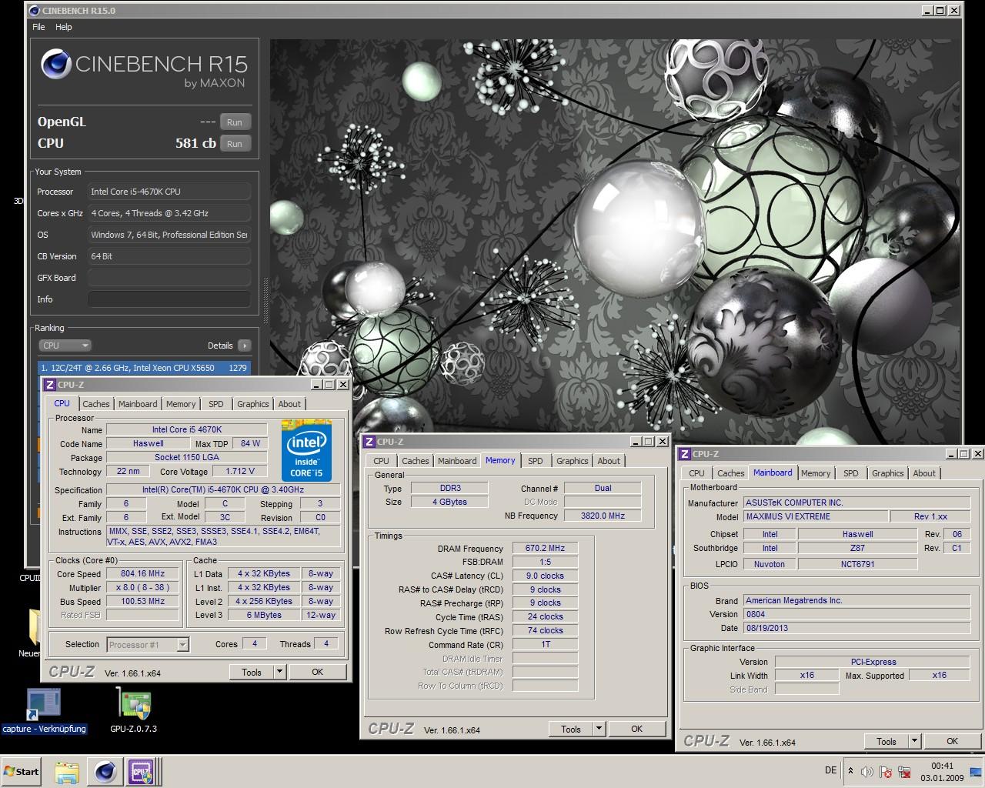Show hidden tray icons arrow
The width and height of the screenshot is (985, 788).
point(850,770)
